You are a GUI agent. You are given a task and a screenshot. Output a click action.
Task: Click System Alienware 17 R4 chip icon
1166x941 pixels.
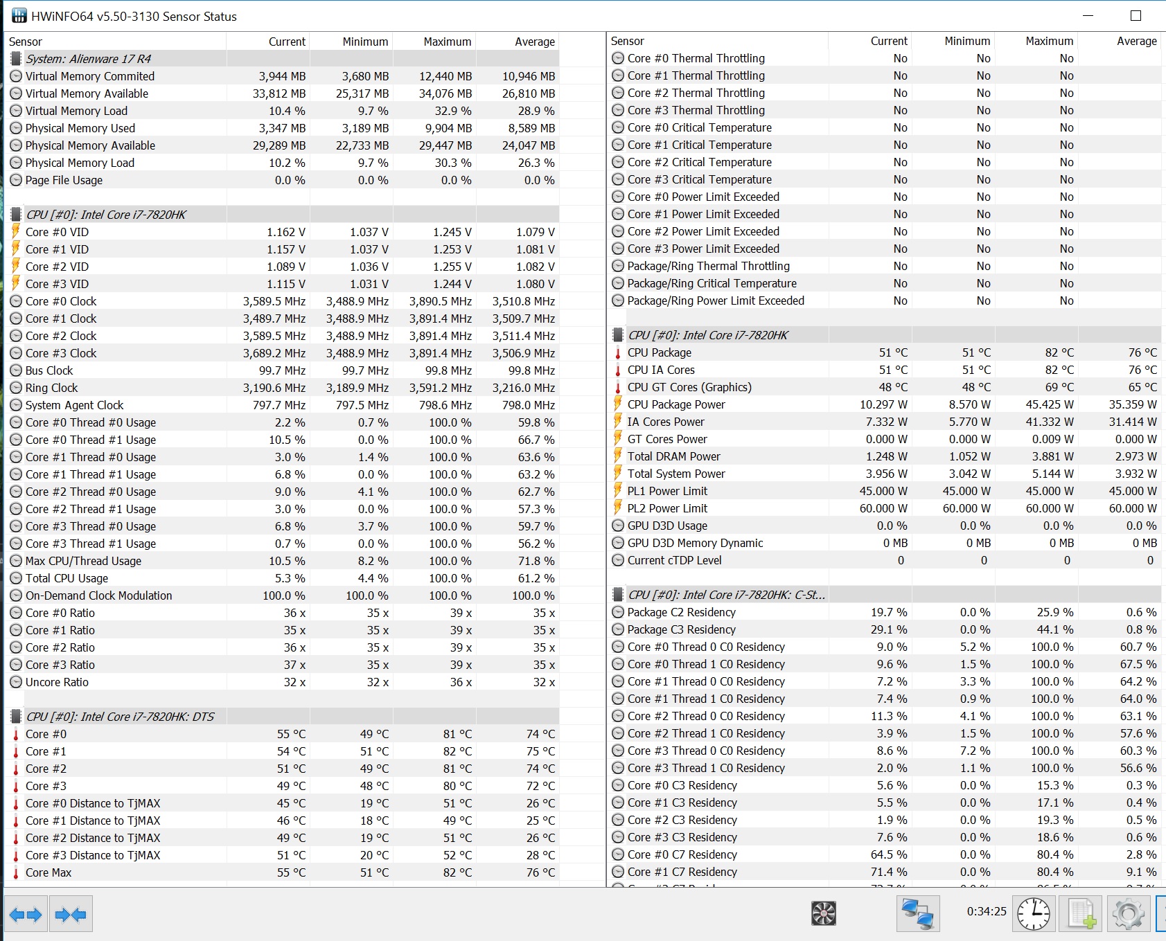point(17,59)
